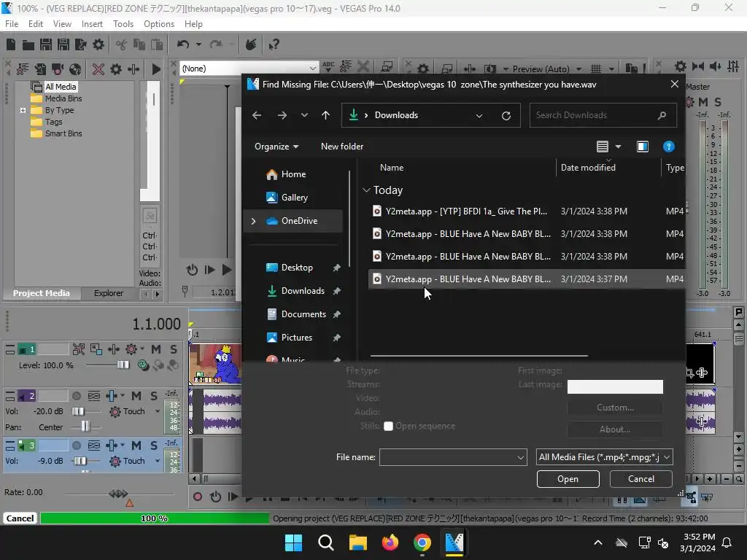This screenshot has height=560, width=747.
Task: Adjust track 3 volume slider
Action: [80, 461]
